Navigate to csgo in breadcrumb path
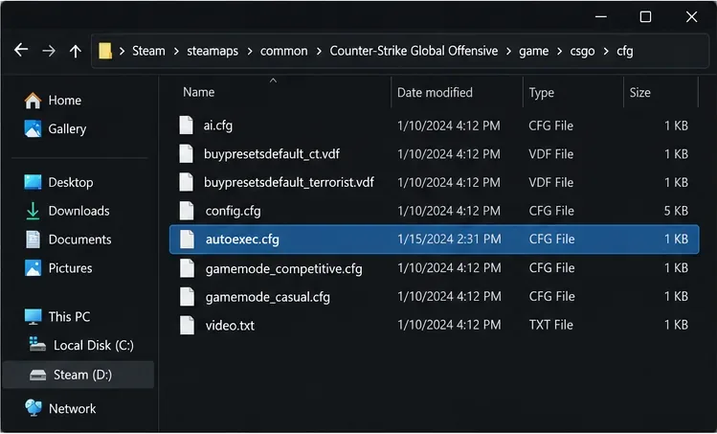717x434 pixels. [x=582, y=52]
